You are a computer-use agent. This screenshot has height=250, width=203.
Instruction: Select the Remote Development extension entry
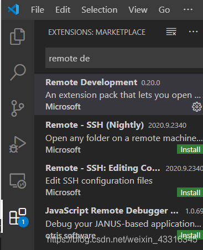(118, 95)
